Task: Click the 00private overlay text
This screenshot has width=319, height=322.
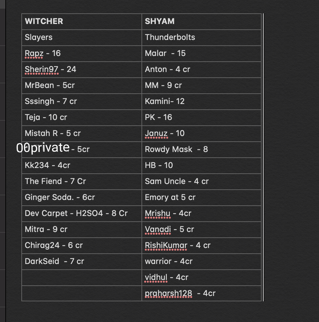Action: click(x=43, y=148)
